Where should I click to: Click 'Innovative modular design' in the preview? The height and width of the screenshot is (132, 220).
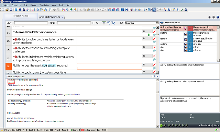click(x=20, y=89)
